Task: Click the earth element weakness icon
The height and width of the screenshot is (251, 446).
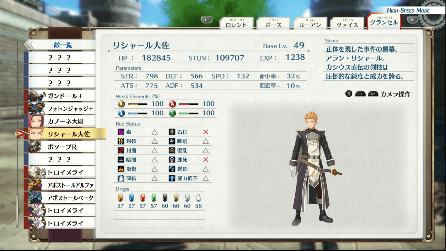Action: point(121,104)
